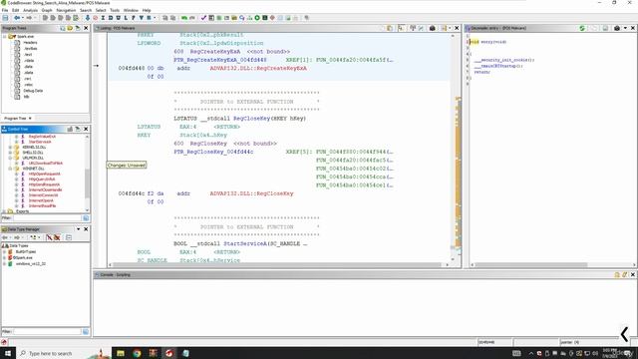
Task: Open the back-history dropdown arrow
Action: [22, 18]
